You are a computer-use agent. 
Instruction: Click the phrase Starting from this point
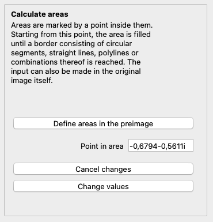(52, 35)
